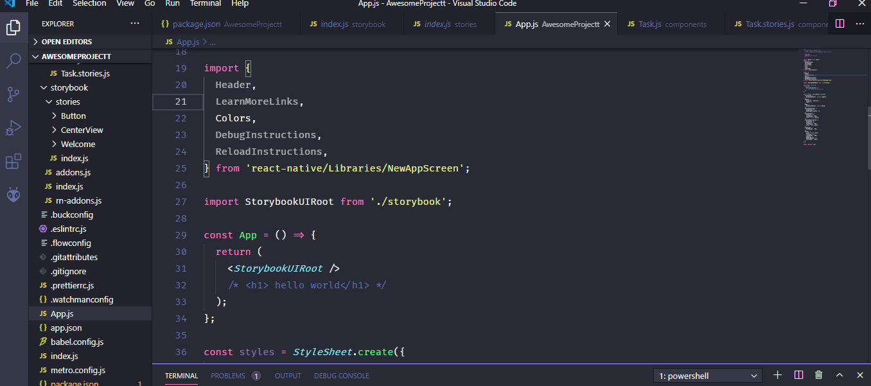This screenshot has height=386, width=871.
Task: Open the File menu
Action: pos(31,3)
